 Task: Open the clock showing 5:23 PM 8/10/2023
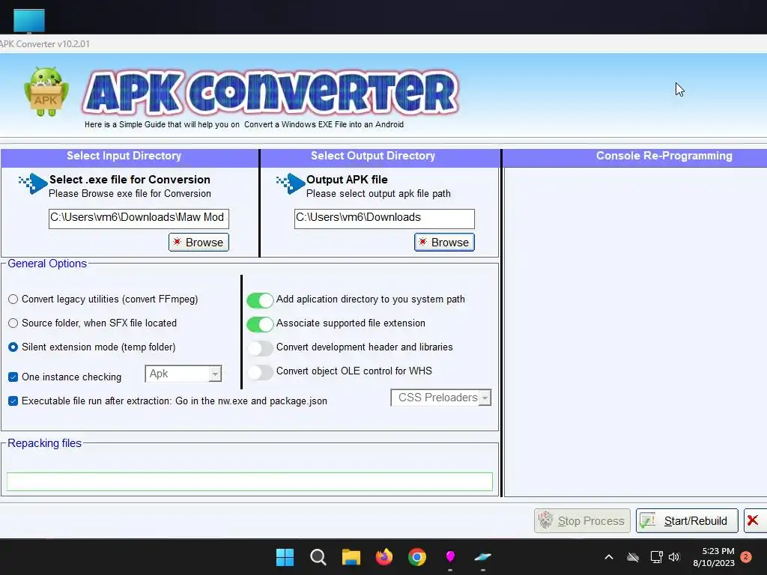point(714,557)
